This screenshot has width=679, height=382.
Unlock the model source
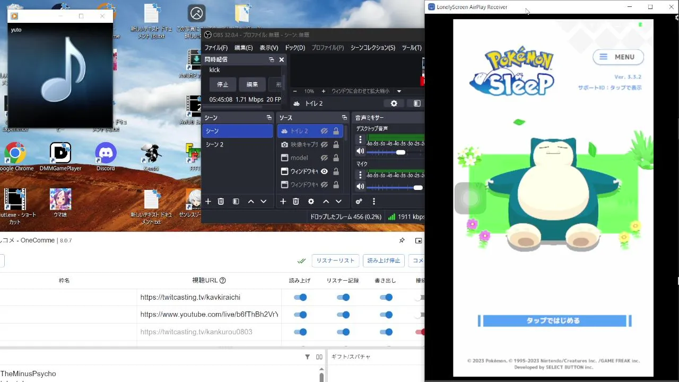tap(336, 158)
